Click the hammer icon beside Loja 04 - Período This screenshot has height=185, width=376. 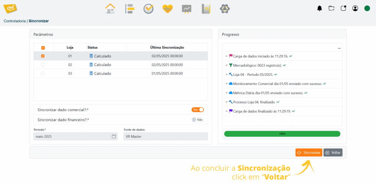pos(231,74)
